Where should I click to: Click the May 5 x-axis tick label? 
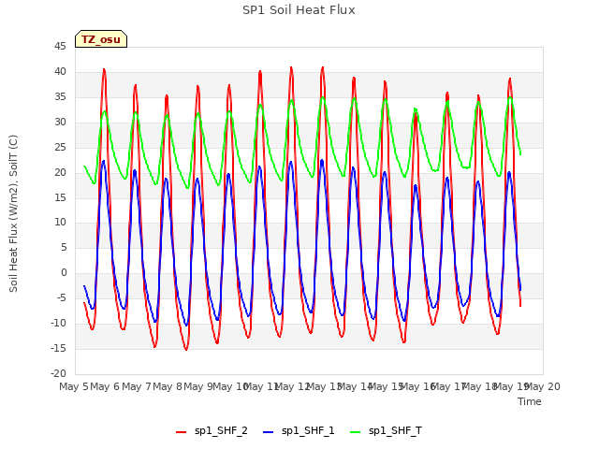pos(74,386)
